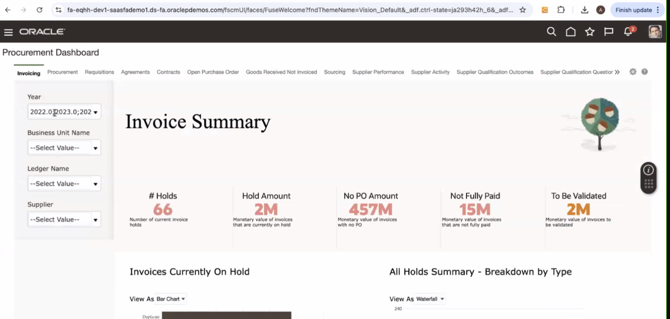
Task: Open browser downloads
Action: [584, 10]
